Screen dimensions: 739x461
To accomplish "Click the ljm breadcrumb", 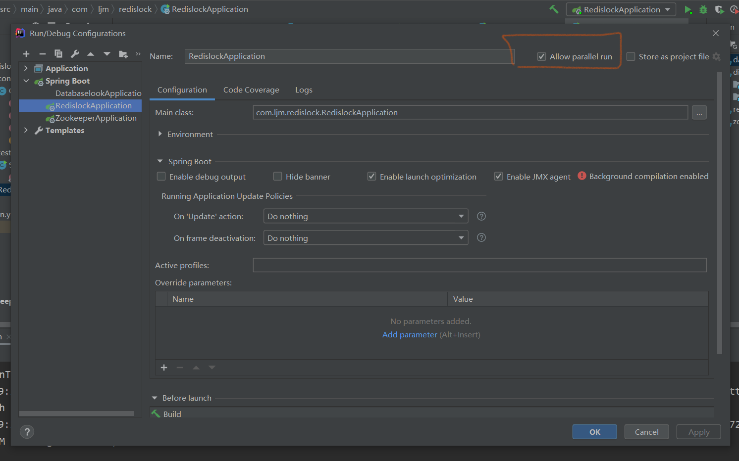I will tap(103, 9).
